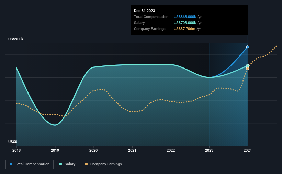282x174 pixels.
Task: Click the US$0 y-axis label
Action: click(13, 142)
